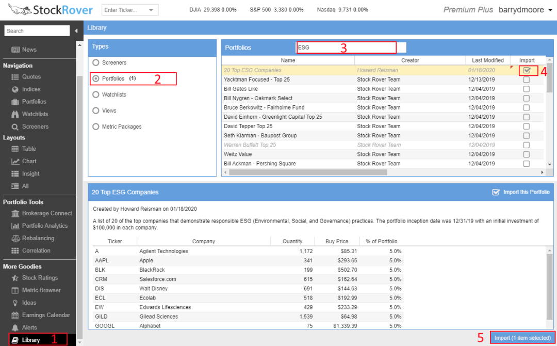
Task: Click the Indices globe icon
Action: (x=15, y=89)
